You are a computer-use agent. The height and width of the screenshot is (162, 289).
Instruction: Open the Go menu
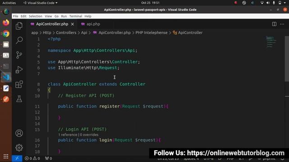tap(56, 16)
